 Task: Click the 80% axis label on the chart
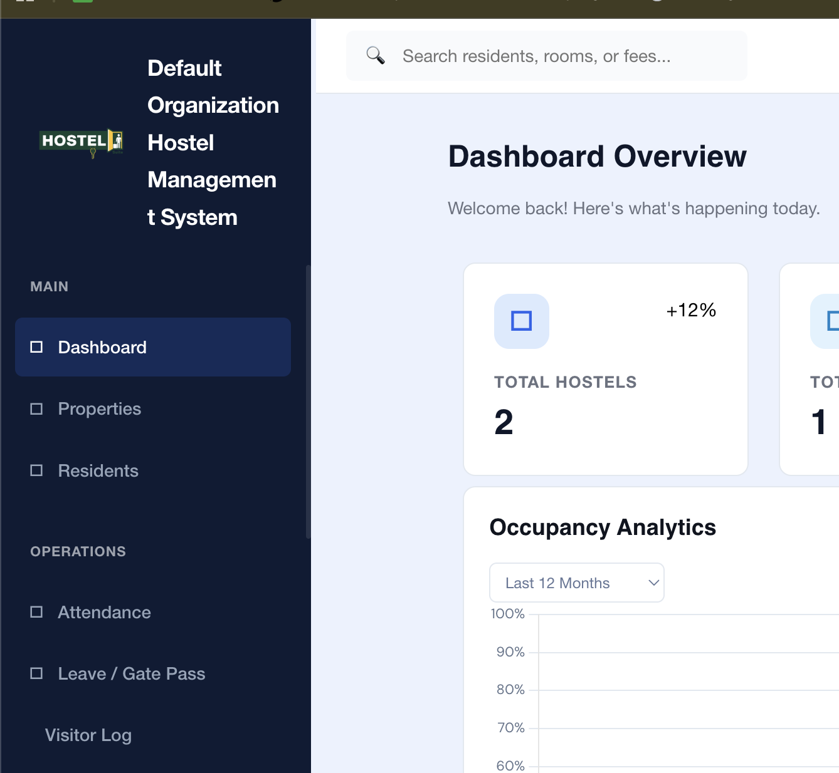point(510,690)
